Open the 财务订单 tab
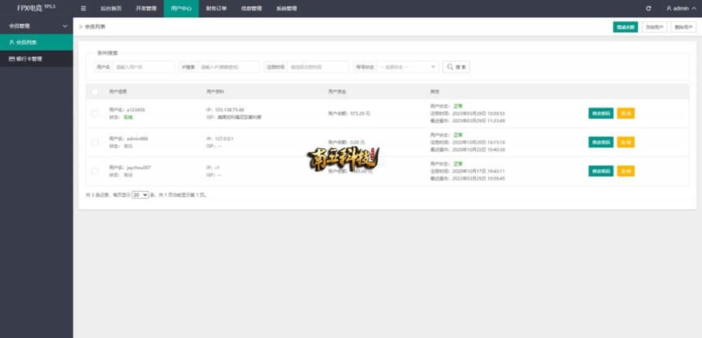This screenshot has height=338, width=702. point(216,8)
